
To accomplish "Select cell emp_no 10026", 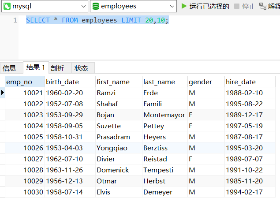I will coord(25,148).
